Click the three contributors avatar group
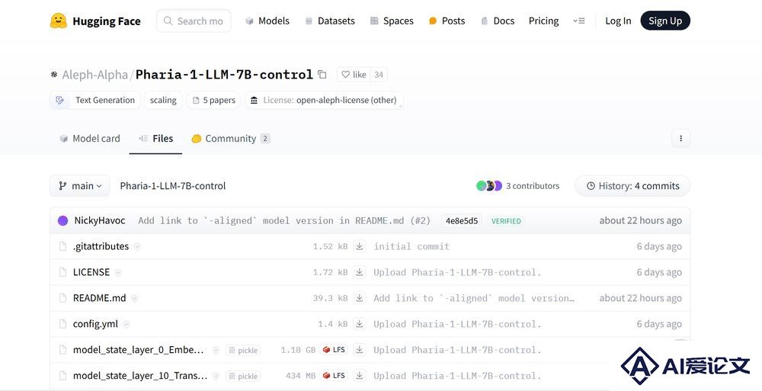762x391 pixels. [489, 186]
